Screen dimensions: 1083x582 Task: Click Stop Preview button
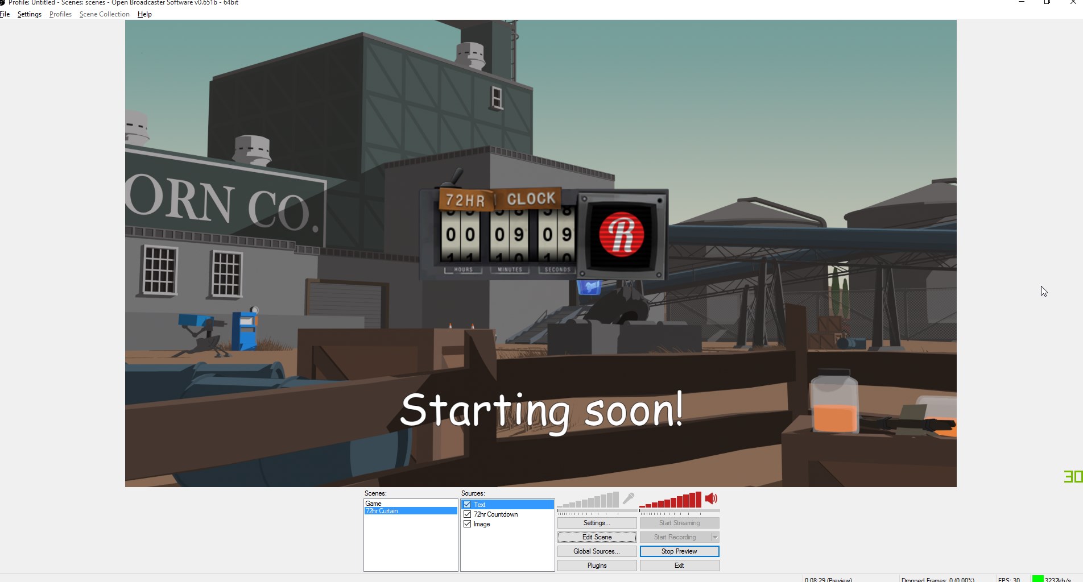(679, 551)
